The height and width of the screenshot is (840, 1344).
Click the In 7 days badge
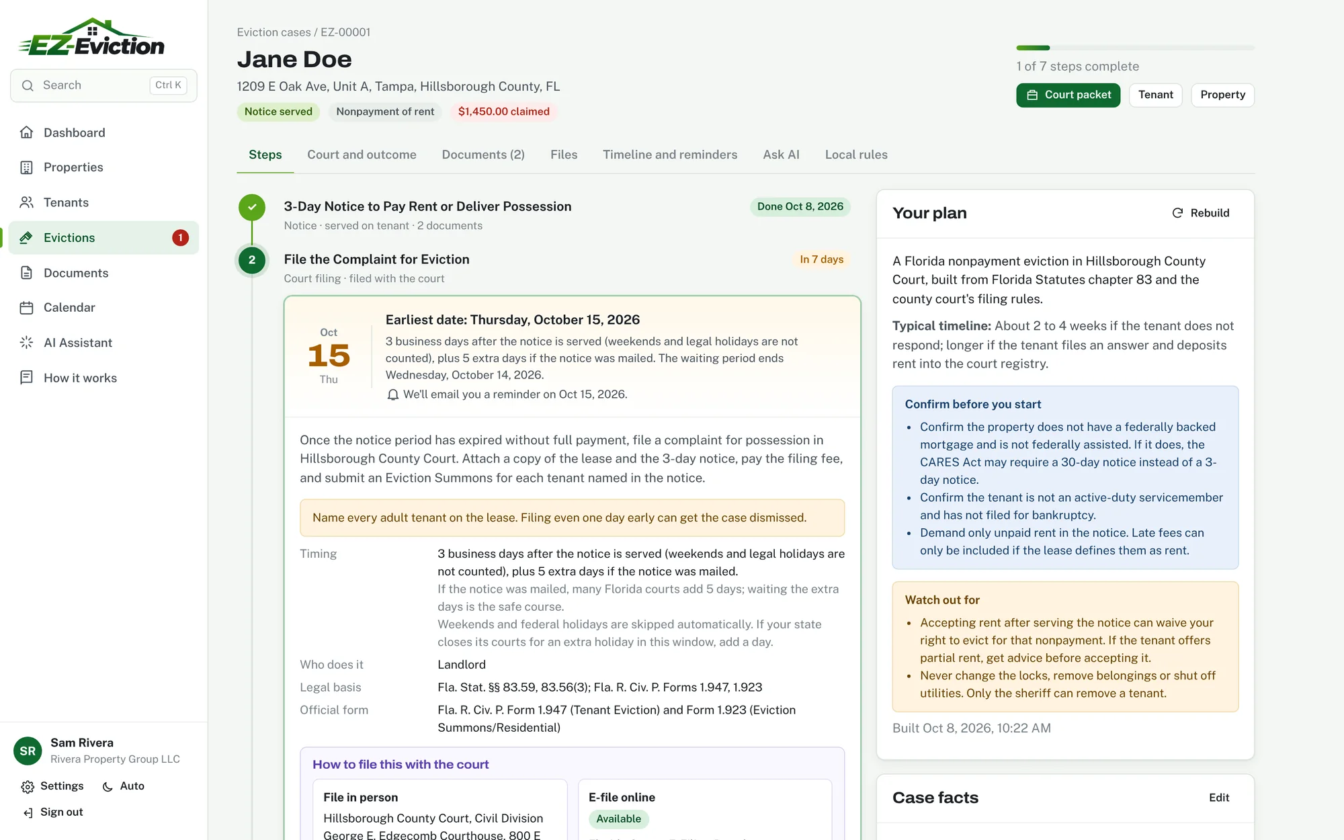point(821,259)
